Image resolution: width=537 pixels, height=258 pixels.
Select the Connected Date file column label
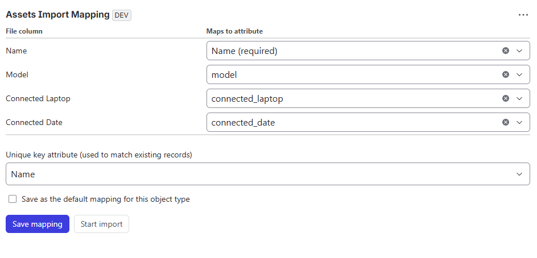click(x=34, y=122)
